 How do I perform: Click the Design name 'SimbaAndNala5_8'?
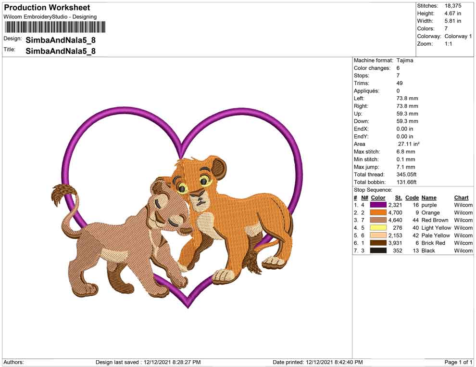61,40
